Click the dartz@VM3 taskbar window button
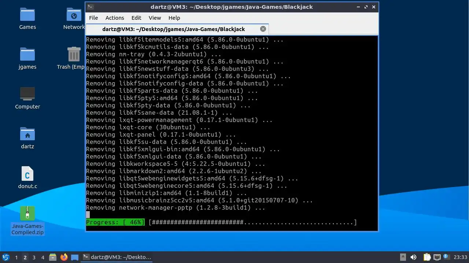This screenshot has width=469, height=263. (x=117, y=257)
